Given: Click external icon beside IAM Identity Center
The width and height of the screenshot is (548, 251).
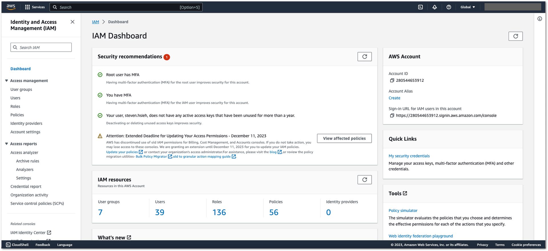Looking at the screenshot, I should point(49,232).
